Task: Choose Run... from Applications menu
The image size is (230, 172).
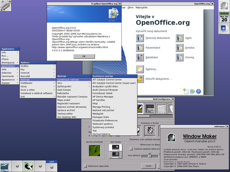Action: 10,56
